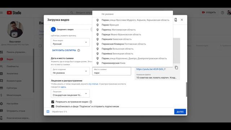The image size is (231, 130).
Task: Open the 'эту статью' license link
Action: click(x=93, y=84)
